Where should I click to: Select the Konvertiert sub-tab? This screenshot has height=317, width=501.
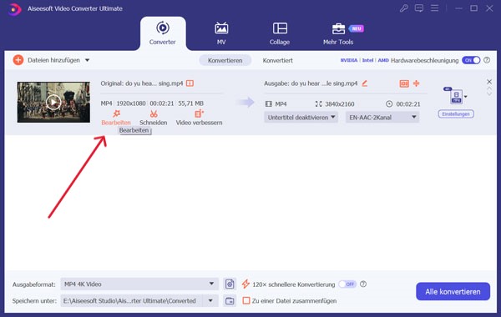[278, 60]
